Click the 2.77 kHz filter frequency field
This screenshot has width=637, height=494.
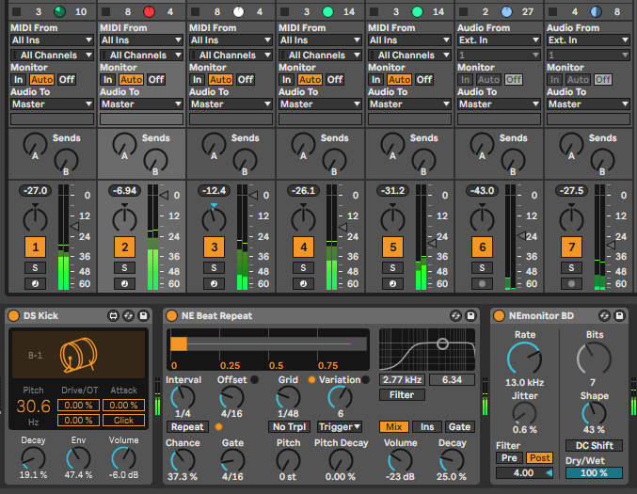pos(401,380)
